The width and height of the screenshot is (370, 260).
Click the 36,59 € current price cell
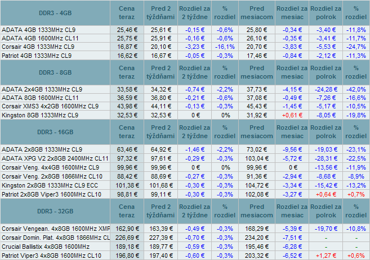[127, 98]
